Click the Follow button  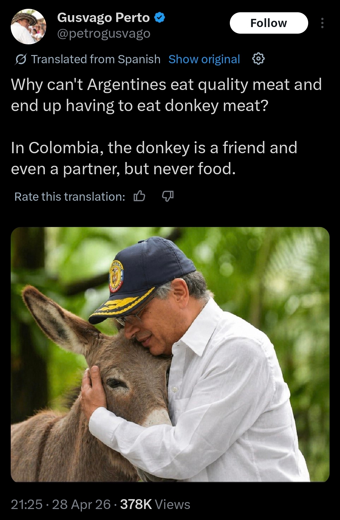pos(269,23)
